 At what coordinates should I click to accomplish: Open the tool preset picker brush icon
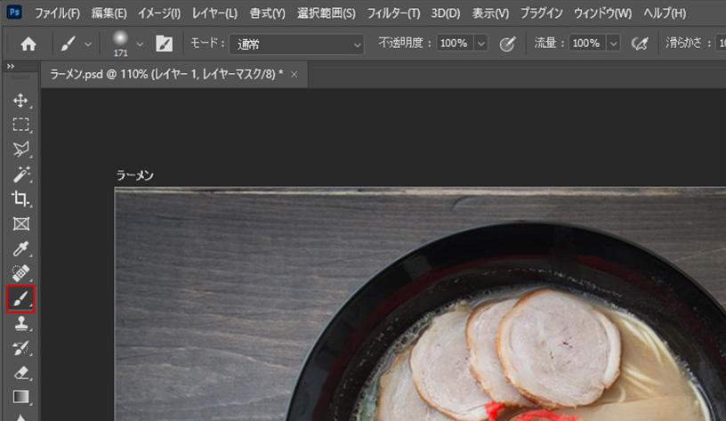(68, 44)
